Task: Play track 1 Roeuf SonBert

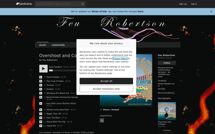Action: click(41, 77)
